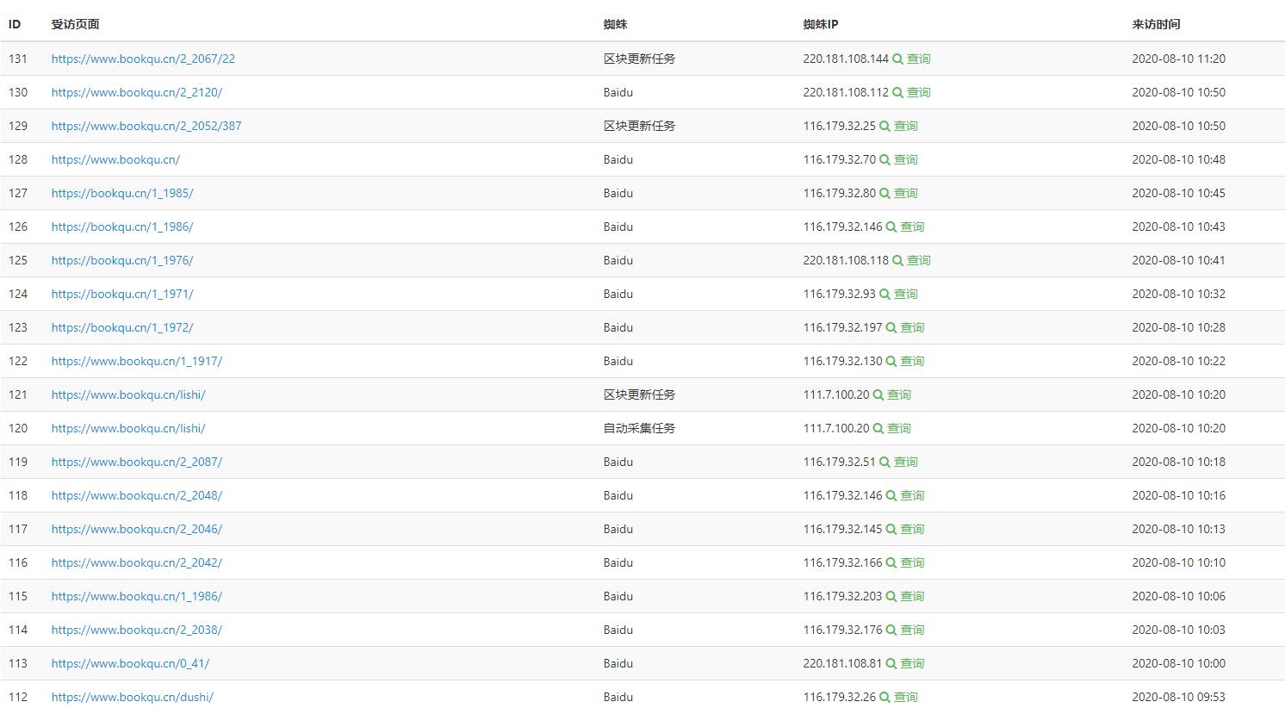Click the 查询 text link for IP 220.181.108.144
The height and width of the screenshot is (708, 1285).
pos(919,59)
